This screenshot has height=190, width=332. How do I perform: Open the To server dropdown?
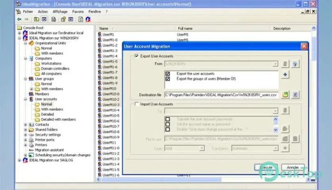click(275, 111)
